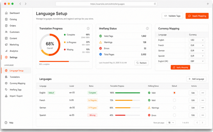
Task: Open Import / Export page
Action: pos(16,96)
